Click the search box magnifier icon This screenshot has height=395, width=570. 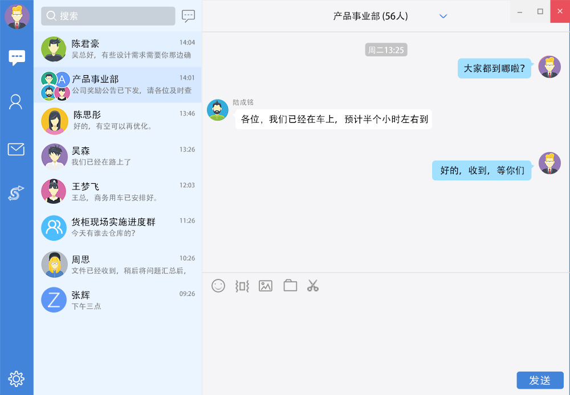51,15
